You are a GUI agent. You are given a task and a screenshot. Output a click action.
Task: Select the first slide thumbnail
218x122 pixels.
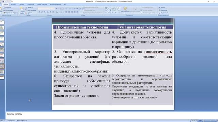pyautogui.click(x=2, y=22)
